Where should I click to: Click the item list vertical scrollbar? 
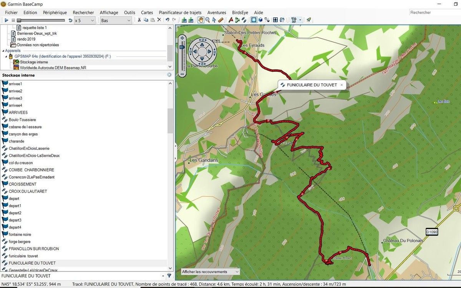click(170, 121)
